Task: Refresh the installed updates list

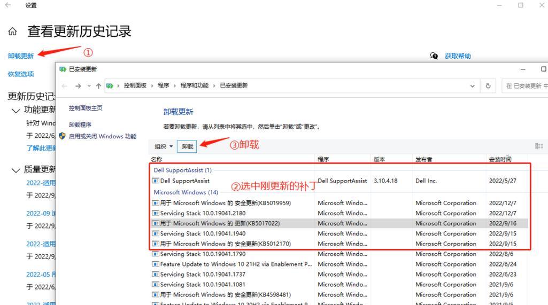Action: click(488, 86)
